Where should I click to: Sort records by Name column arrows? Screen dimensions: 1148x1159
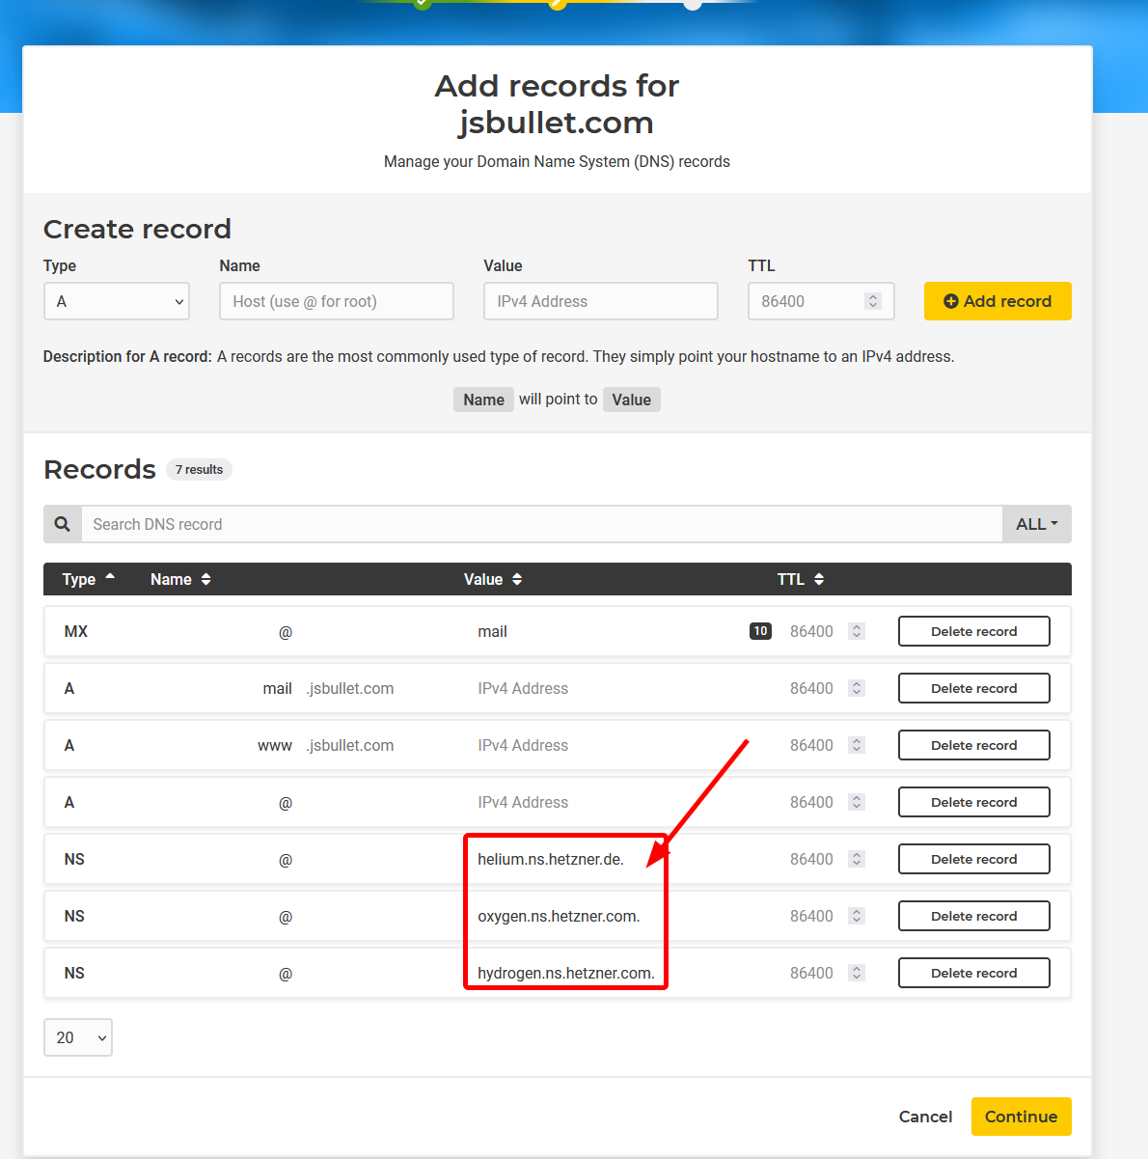click(x=205, y=579)
